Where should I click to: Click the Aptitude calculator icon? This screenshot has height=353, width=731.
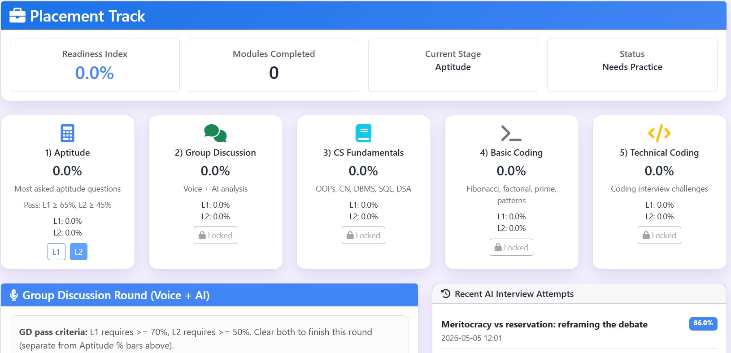coord(67,133)
